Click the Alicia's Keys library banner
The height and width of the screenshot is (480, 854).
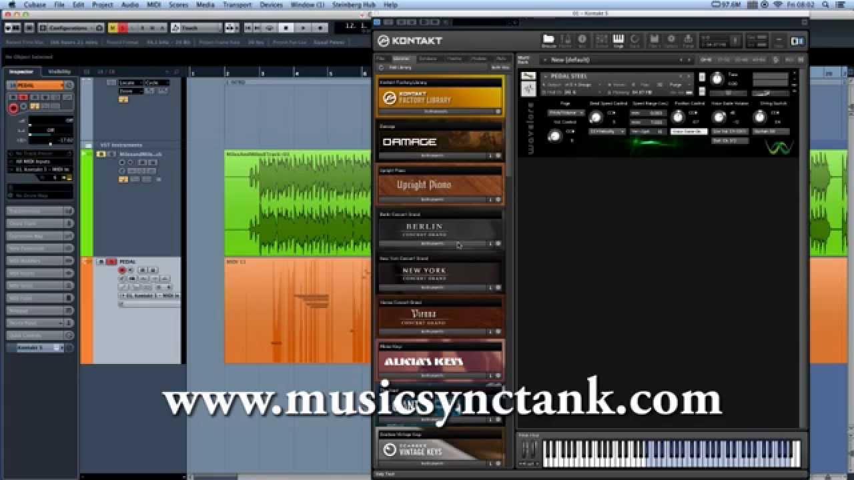click(x=440, y=361)
